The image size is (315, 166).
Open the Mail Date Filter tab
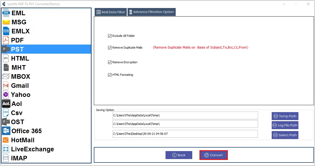tap(111, 12)
